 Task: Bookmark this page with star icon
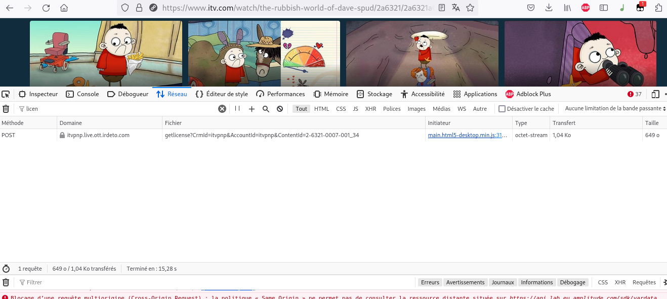(470, 8)
